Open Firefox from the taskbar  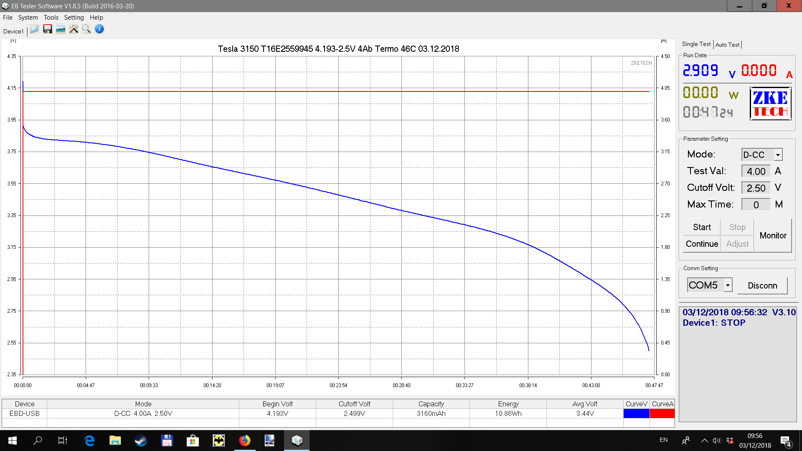coord(244,440)
